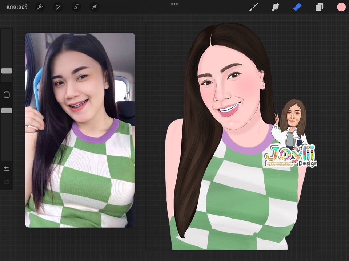This screenshot has width=349, height=261.
Task: Click the brush opacity slider handle
Action: pos(7,110)
